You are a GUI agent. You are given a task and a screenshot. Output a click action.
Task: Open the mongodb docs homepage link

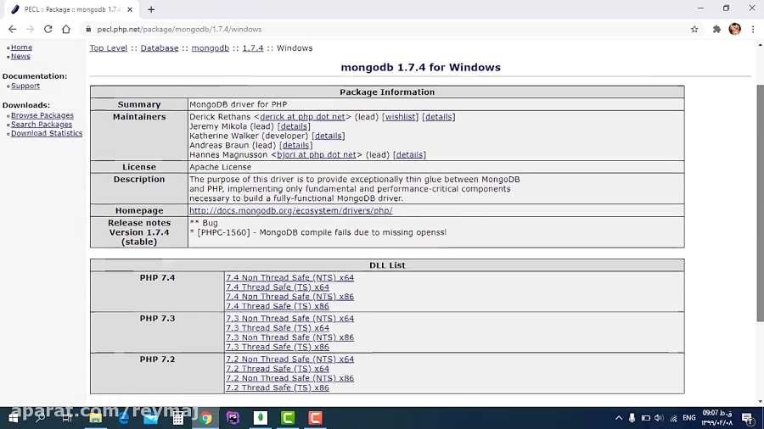pyautogui.click(x=290, y=210)
